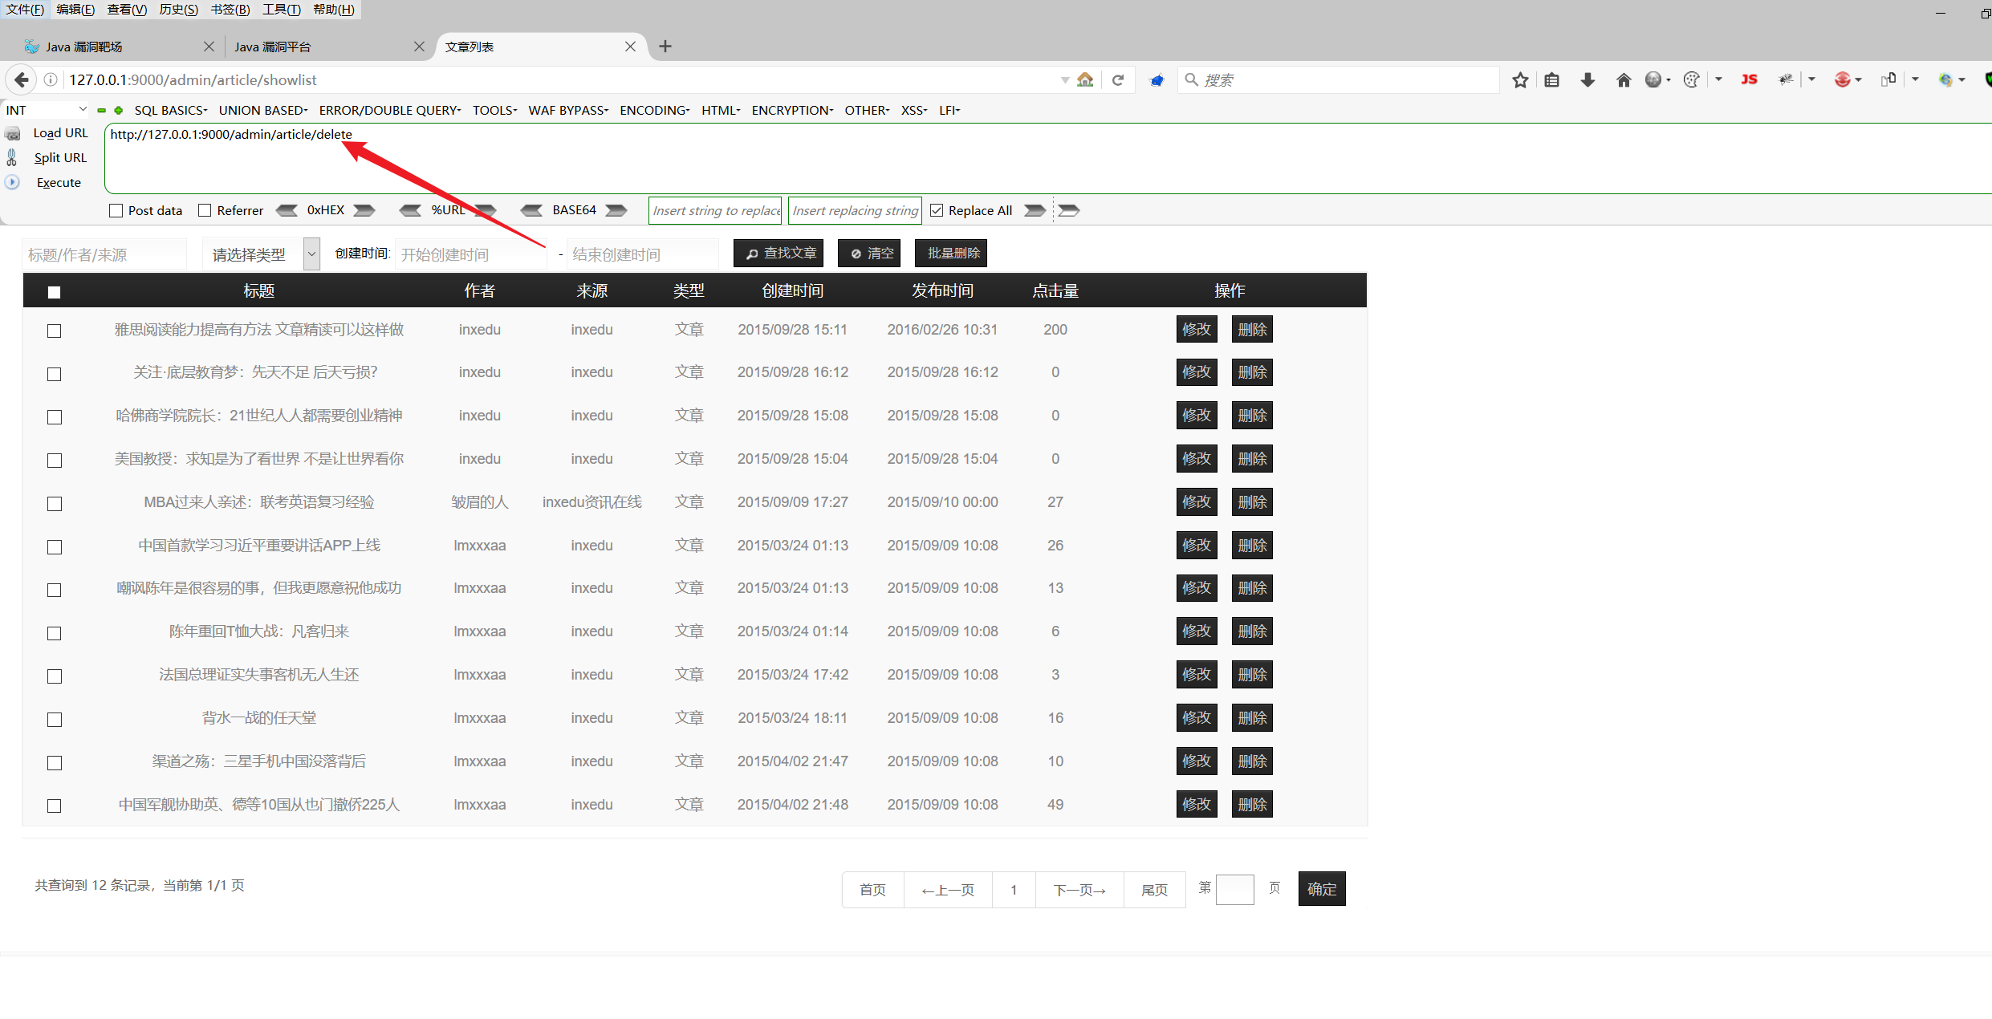1992x1019 pixels.
Task: Open the 书签(B) menu
Action: coord(230,9)
